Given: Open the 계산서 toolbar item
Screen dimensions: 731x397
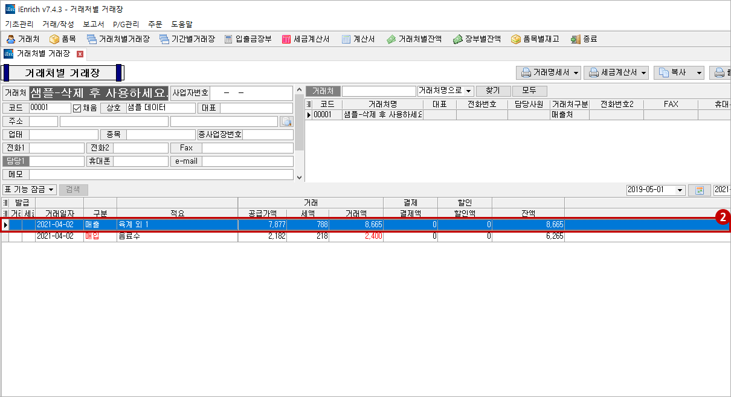Looking at the screenshot, I should click(358, 39).
